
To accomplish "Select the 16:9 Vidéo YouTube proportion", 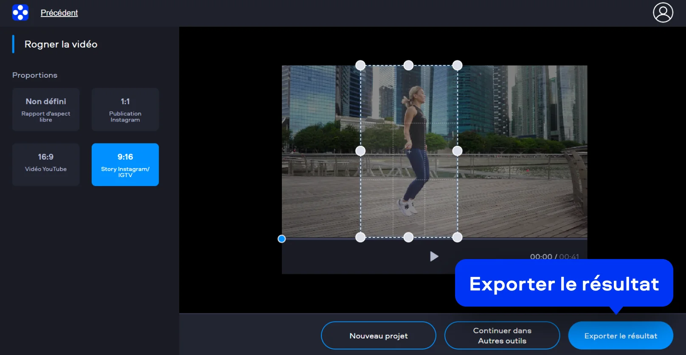I will (46, 164).
